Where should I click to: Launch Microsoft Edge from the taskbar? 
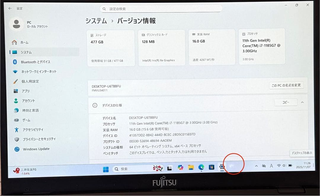click(201, 167)
